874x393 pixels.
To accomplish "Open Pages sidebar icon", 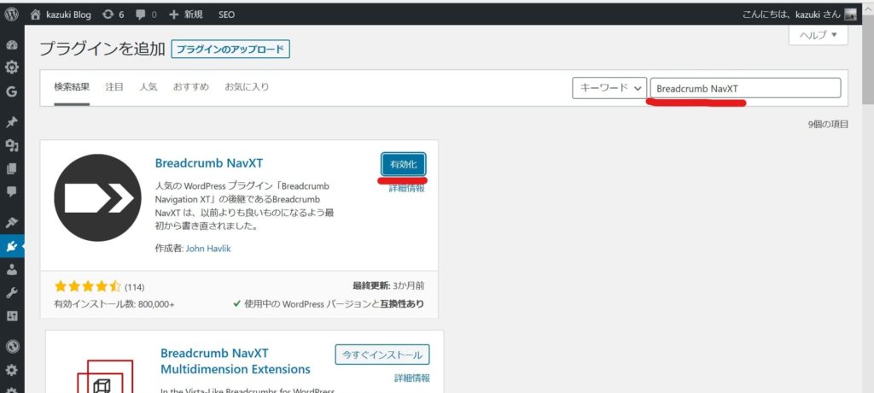I will [x=12, y=168].
